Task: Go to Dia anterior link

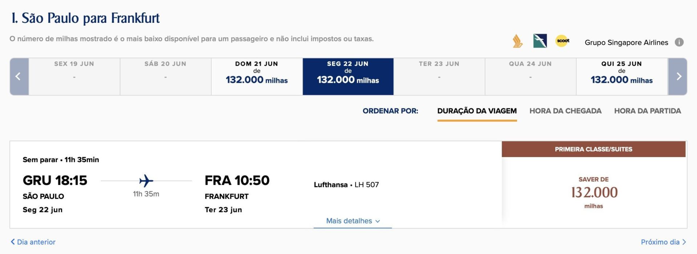Action: [33, 242]
